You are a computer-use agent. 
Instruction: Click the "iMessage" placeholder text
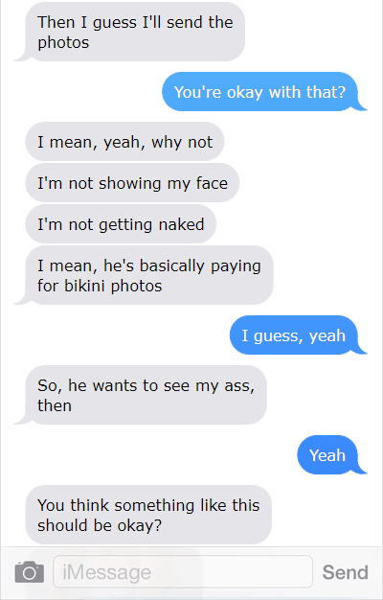[x=106, y=572]
